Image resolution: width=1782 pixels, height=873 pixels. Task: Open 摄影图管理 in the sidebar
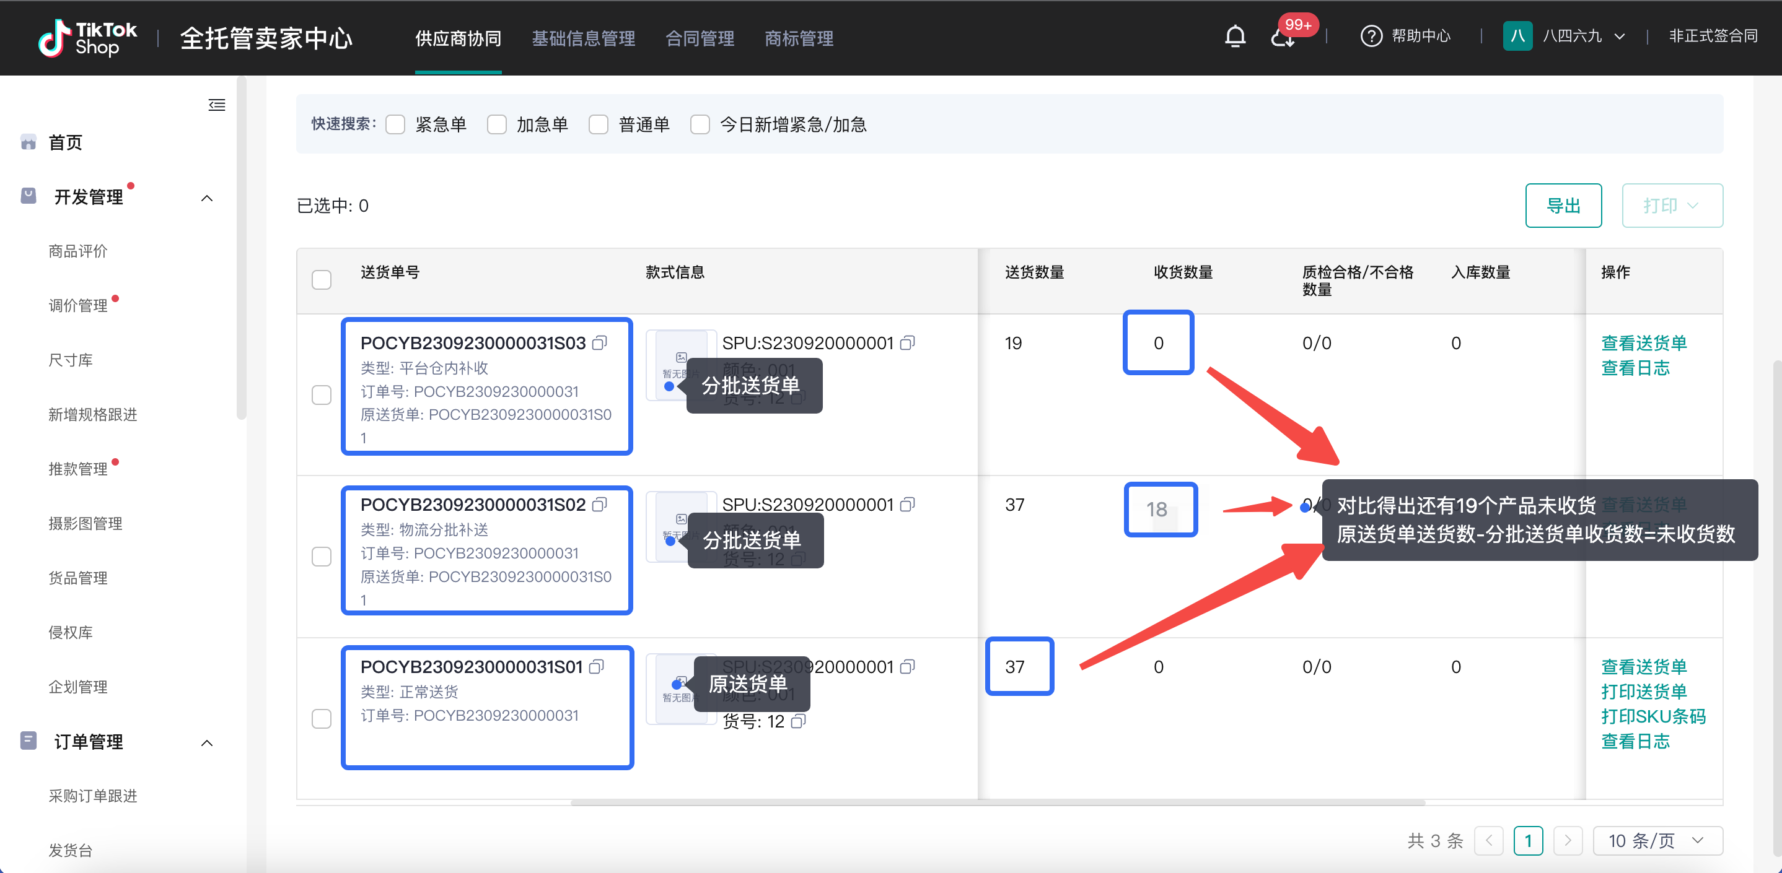pyautogui.click(x=86, y=524)
